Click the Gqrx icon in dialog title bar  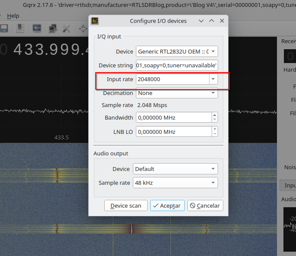pos(95,21)
